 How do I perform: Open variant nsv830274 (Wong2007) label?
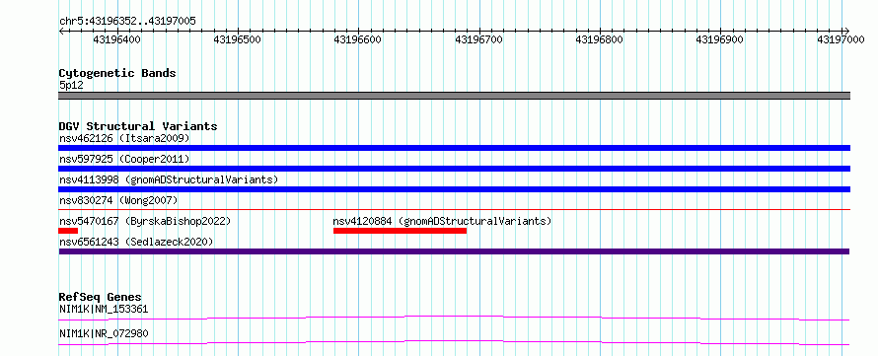click(118, 200)
